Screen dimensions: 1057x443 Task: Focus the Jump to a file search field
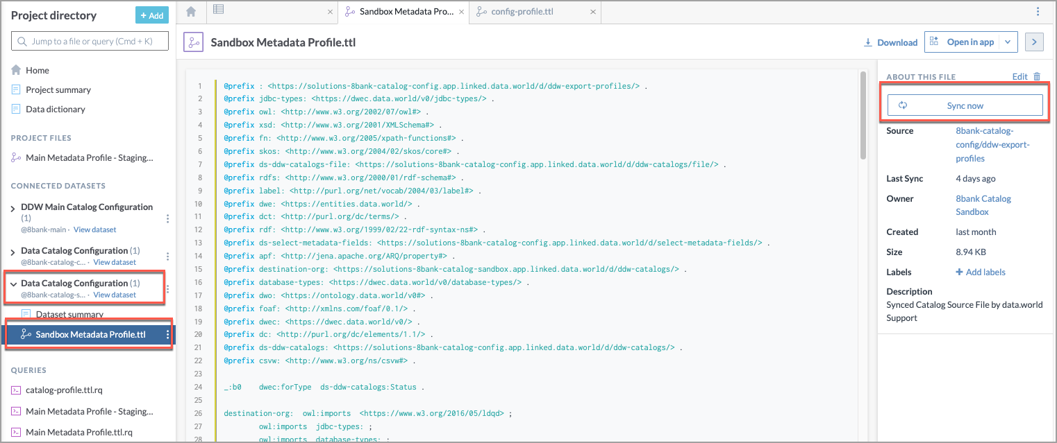[x=90, y=41]
